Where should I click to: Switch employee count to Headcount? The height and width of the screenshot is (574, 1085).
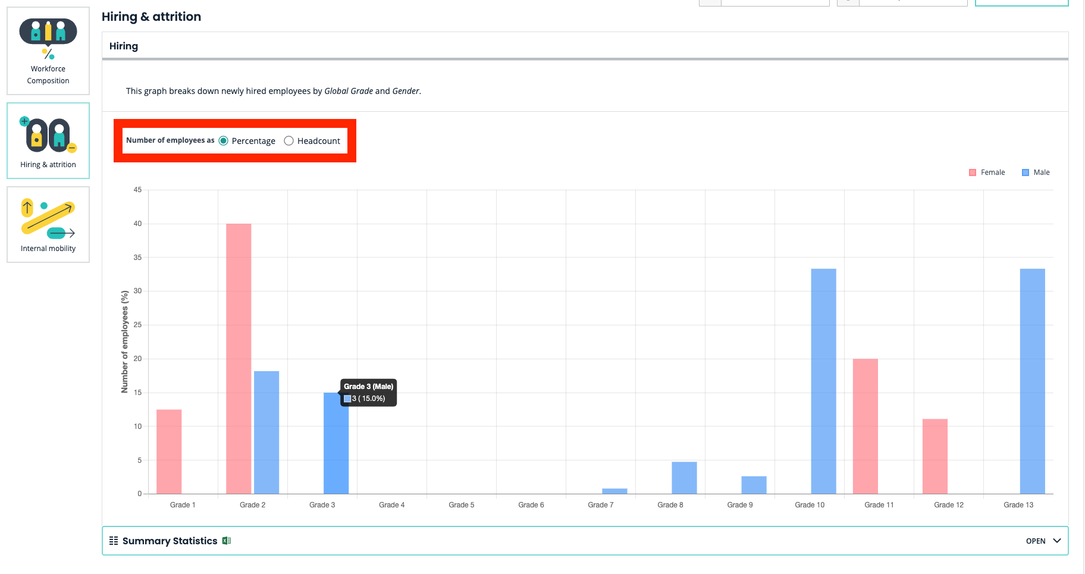[289, 141]
